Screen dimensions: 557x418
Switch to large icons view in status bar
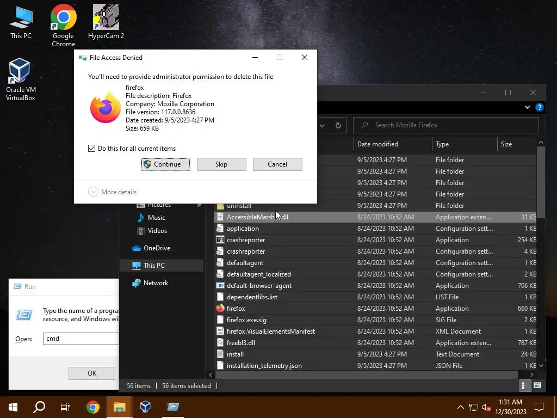coord(537,385)
